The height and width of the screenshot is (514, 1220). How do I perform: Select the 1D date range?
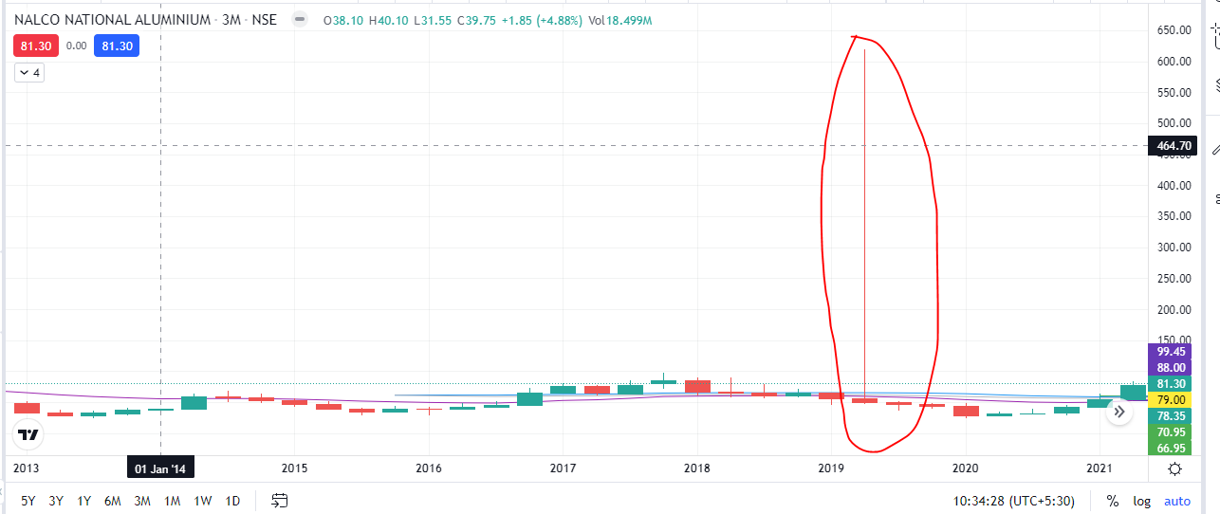[232, 501]
